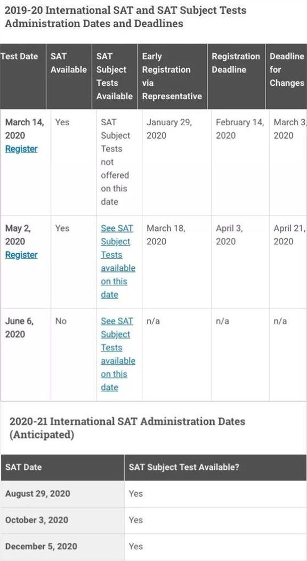This screenshot has width=307, height=561.
Task: Select the April 3, 2020 registration deadline cell
Action: [240, 261]
